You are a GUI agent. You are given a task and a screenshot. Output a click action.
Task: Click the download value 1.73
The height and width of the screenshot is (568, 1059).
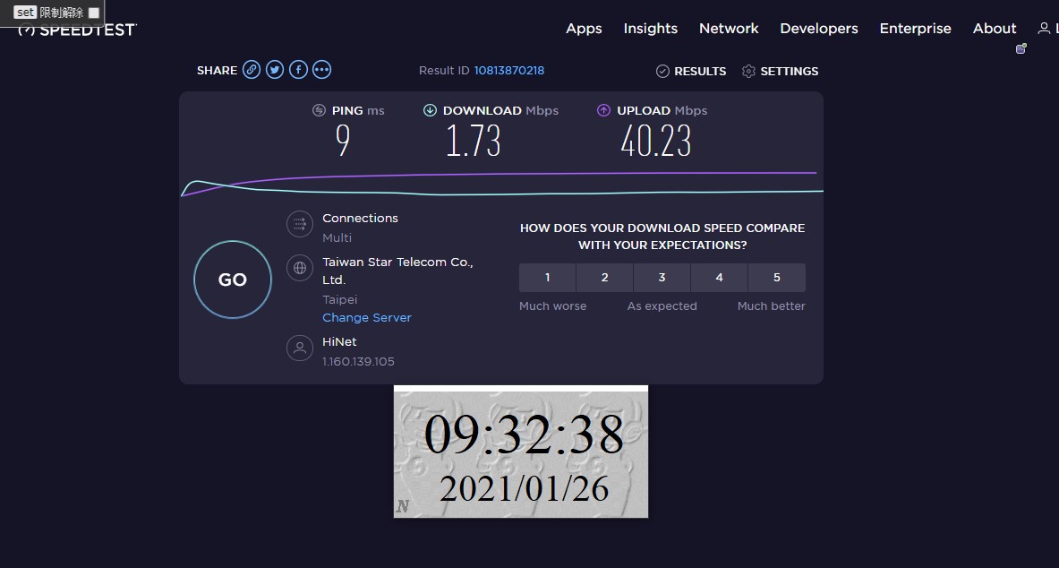point(473,141)
